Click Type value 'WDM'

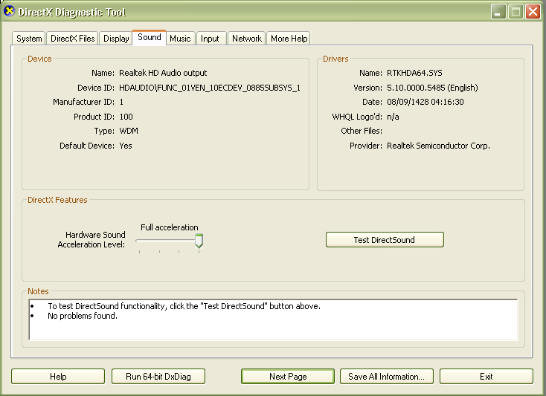pyautogui.click(x=129, y=131)
